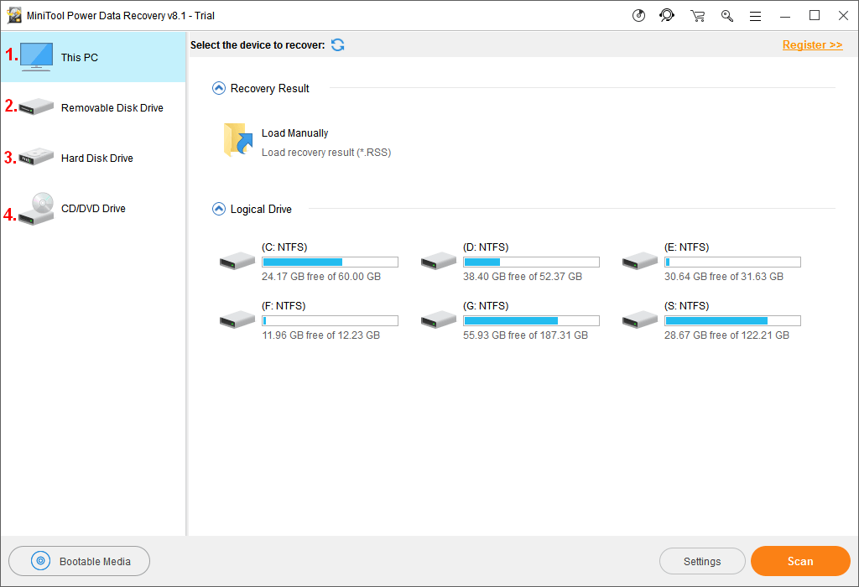859x587 pixels.
Task: Collapse the Logical Drive section
Action: tap(218, 208)
